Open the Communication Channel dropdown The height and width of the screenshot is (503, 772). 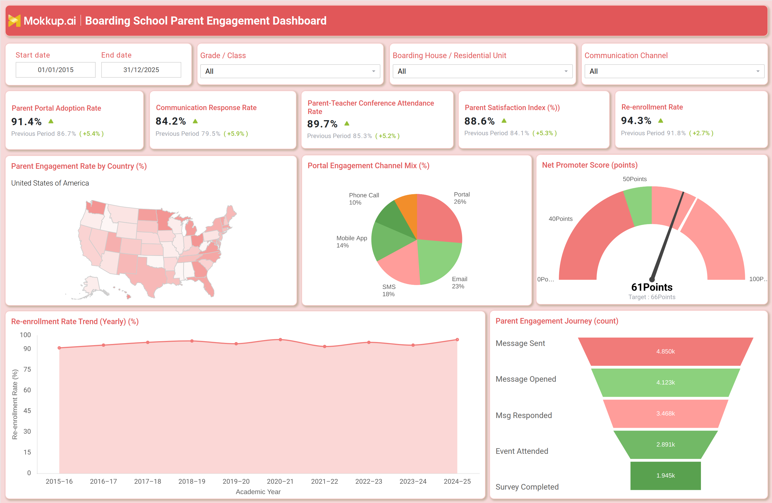674,71
